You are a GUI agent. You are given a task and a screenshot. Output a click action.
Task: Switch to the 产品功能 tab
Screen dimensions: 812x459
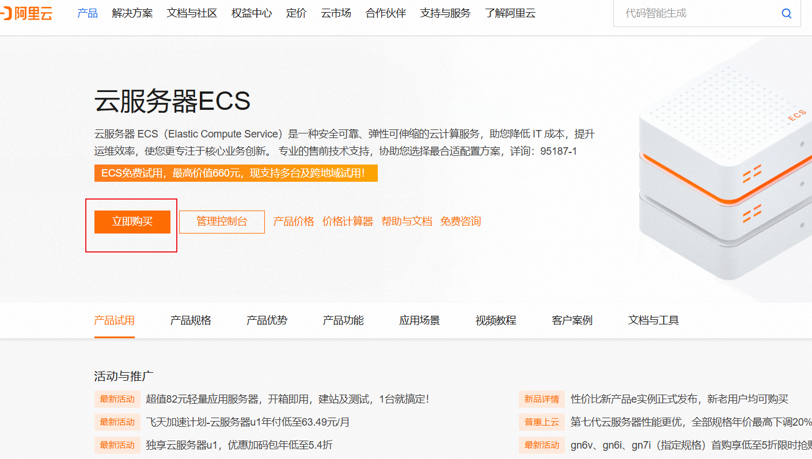click(343, 320)
